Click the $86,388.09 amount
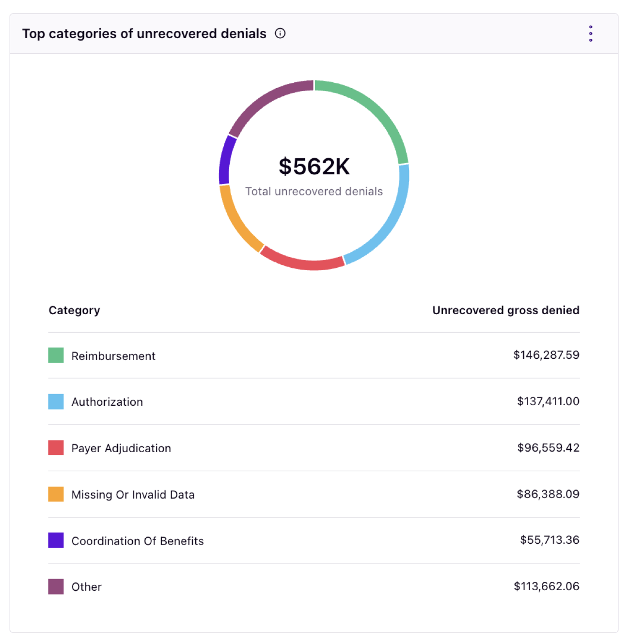The image size is (629, 641). pyautogui.click(x=548, y=494)
